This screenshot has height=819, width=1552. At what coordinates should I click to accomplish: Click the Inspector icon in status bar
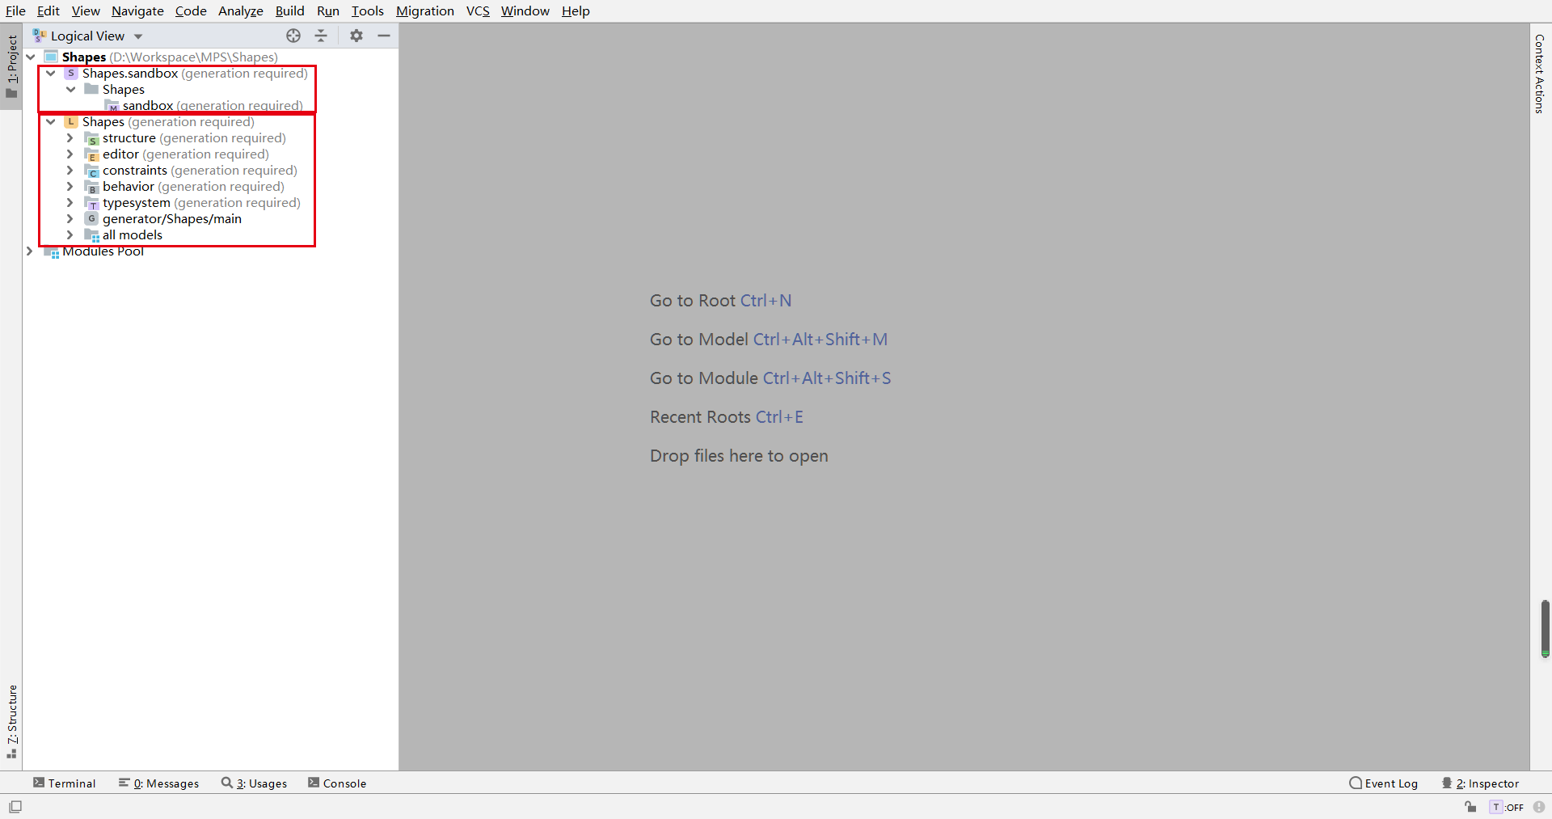pyautogui.click(x=1448, y=783)
